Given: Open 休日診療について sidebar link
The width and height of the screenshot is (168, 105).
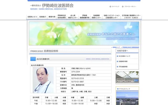Looking at the screenshot, I should coord(124,56).
